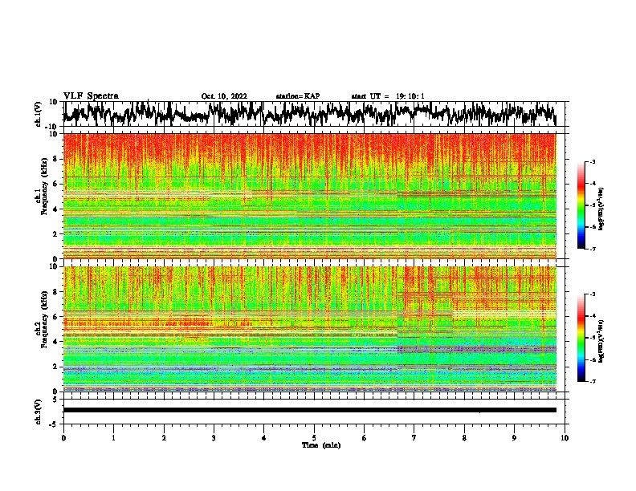The image size is (636, 491).
Task: Click the ch.1 color scale bar
Action: [581, 205]
